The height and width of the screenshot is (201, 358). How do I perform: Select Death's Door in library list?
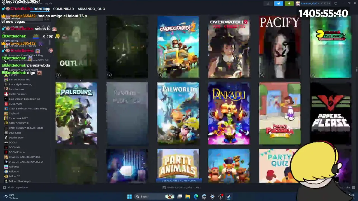[x=16, y=138]
